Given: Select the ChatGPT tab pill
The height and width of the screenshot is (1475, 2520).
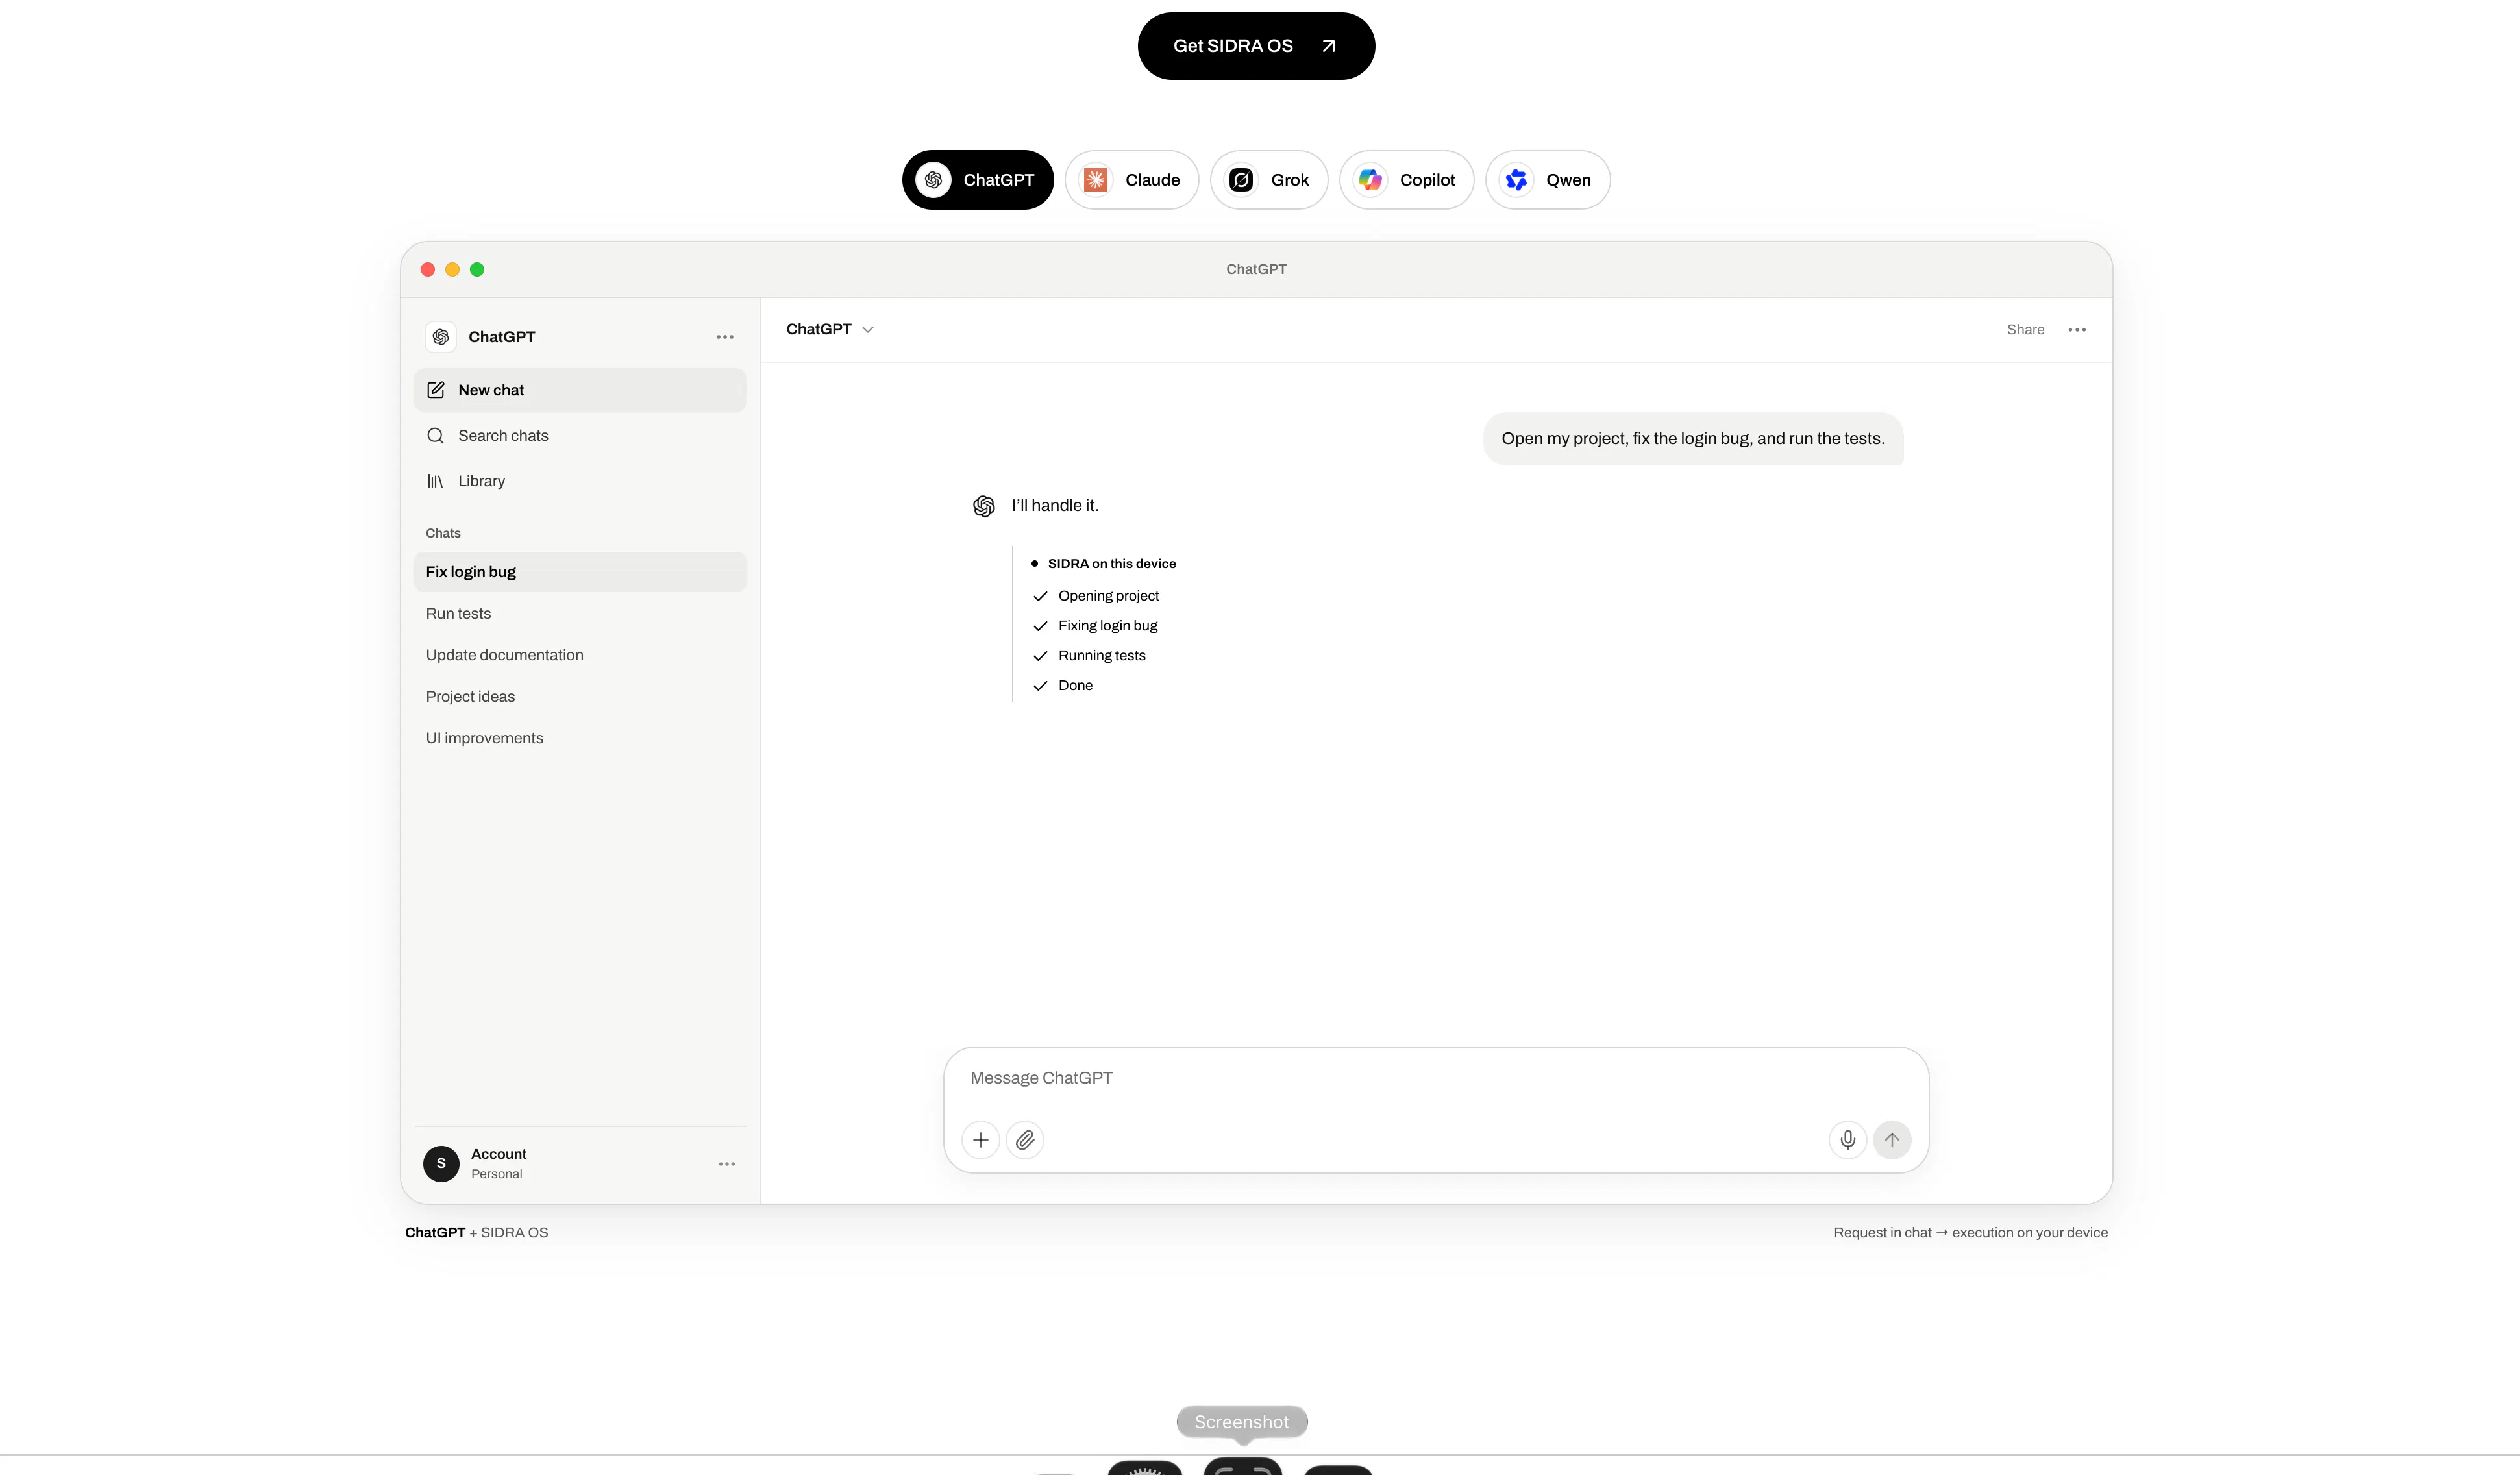Looking at the screenshot, I should point(977,180).
